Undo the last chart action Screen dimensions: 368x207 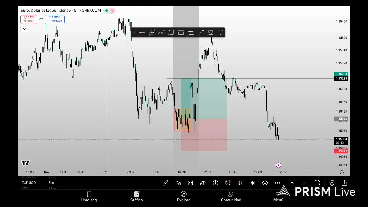(x=292, y=183)
